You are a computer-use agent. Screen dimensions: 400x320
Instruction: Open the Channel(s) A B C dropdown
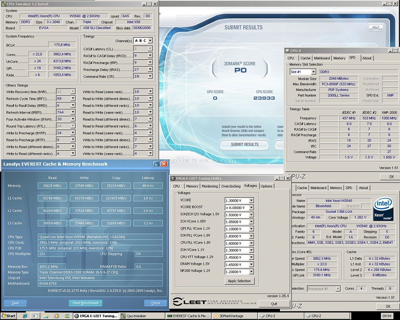(150, 40)
